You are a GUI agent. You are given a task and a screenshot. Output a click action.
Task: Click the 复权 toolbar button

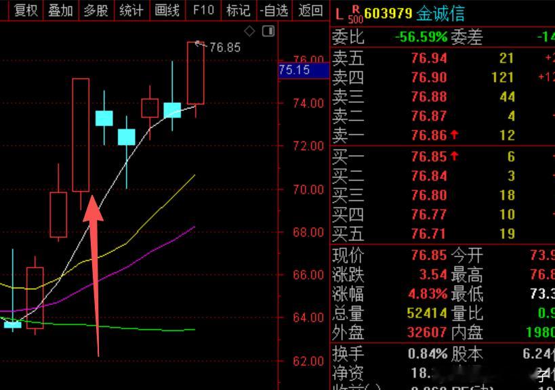(x=26, y=10)
